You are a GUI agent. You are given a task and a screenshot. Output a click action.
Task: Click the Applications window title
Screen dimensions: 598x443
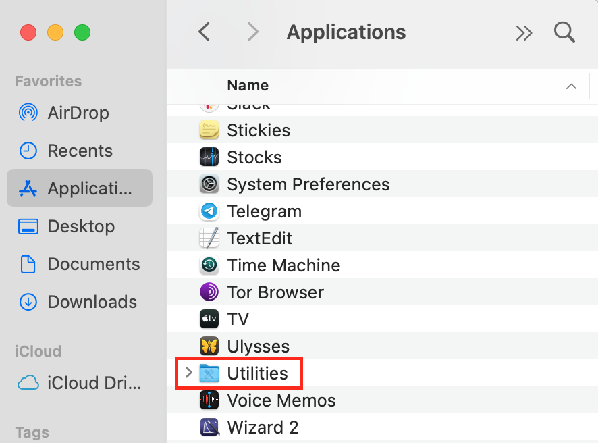point(346,32)
